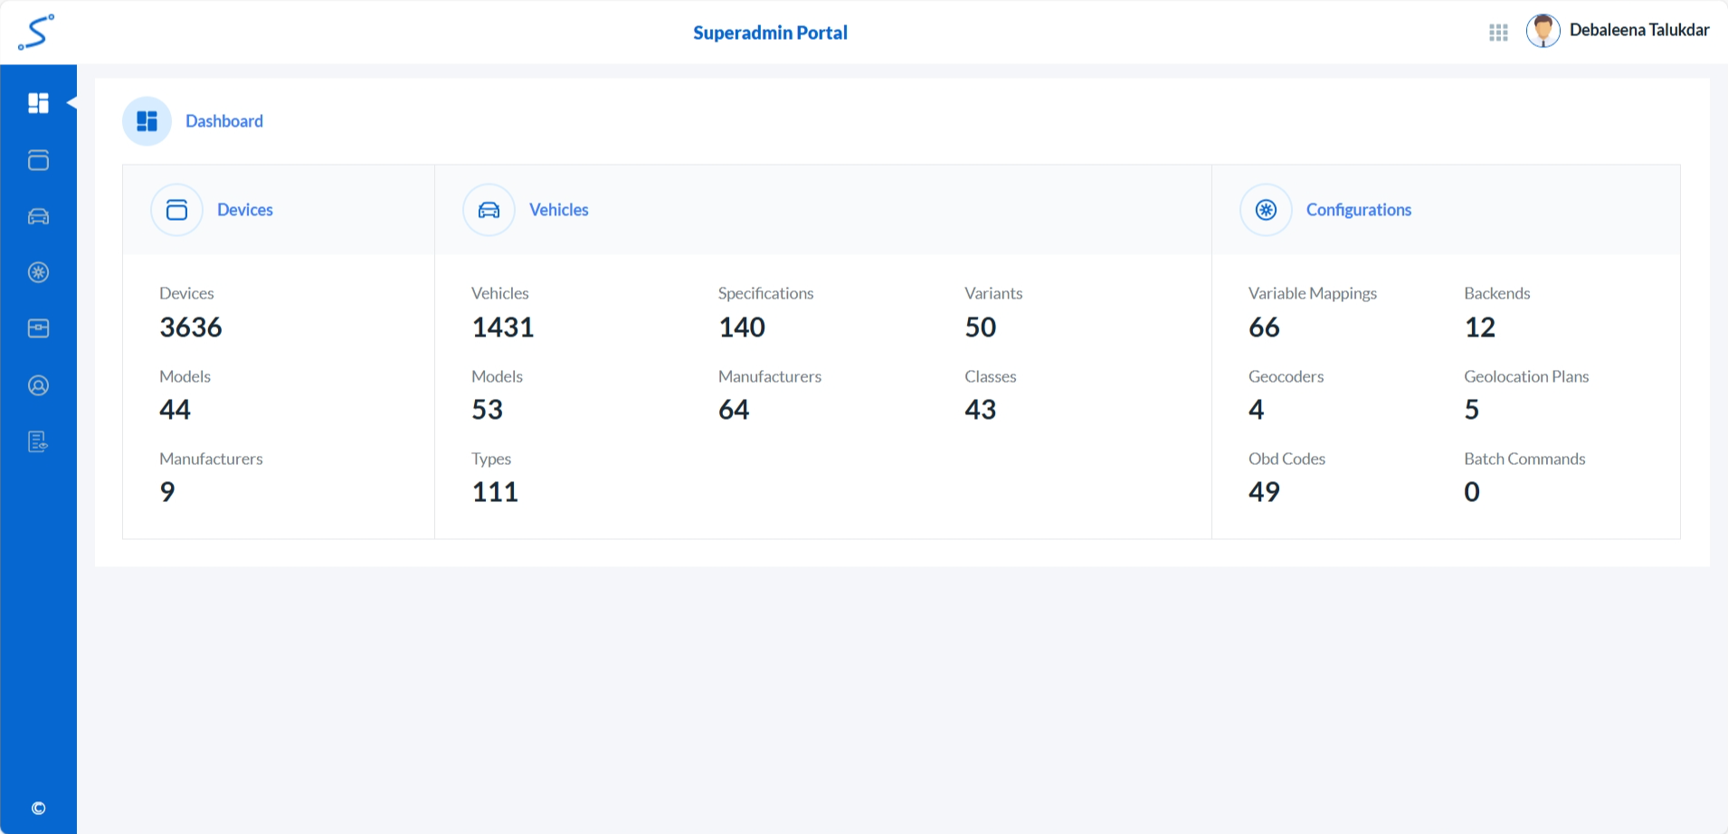Click the profile avatar picture
Viewport: 1728px width, 834px height.
coord(1543,30)
